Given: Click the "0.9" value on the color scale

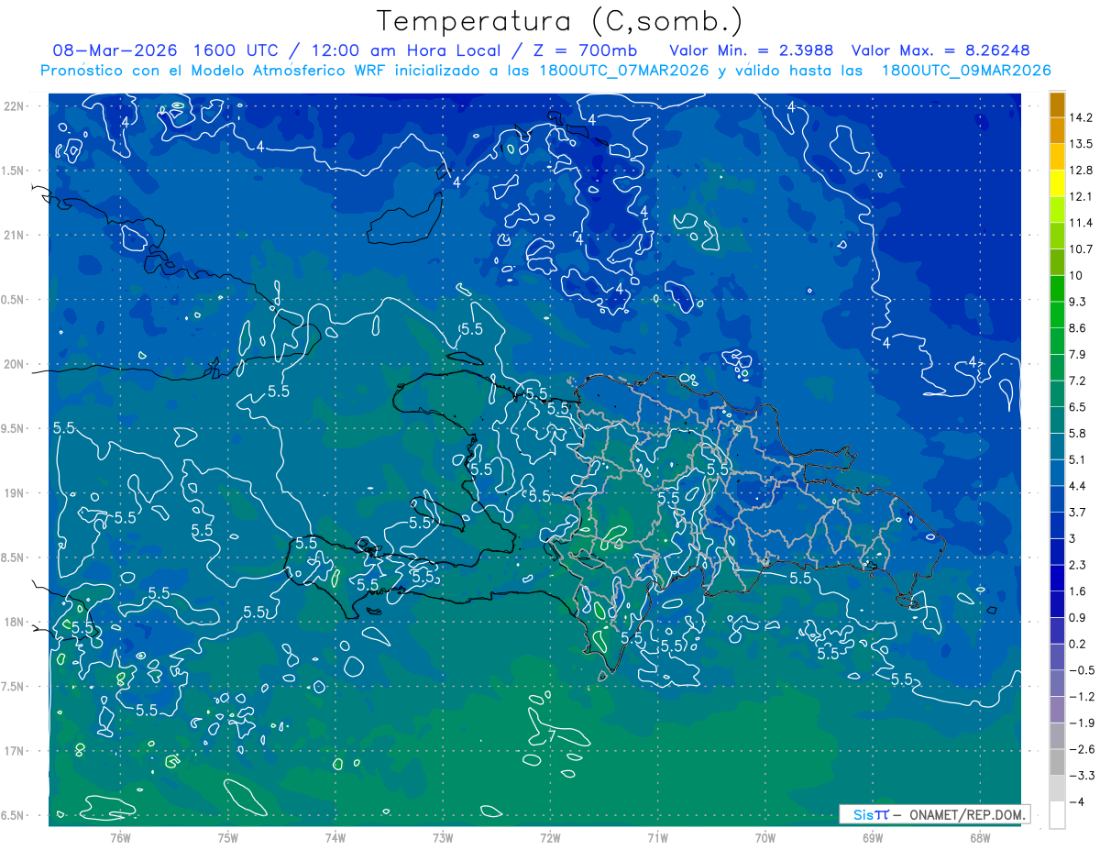Looking at the screenshot, I should click(1078, 618).
